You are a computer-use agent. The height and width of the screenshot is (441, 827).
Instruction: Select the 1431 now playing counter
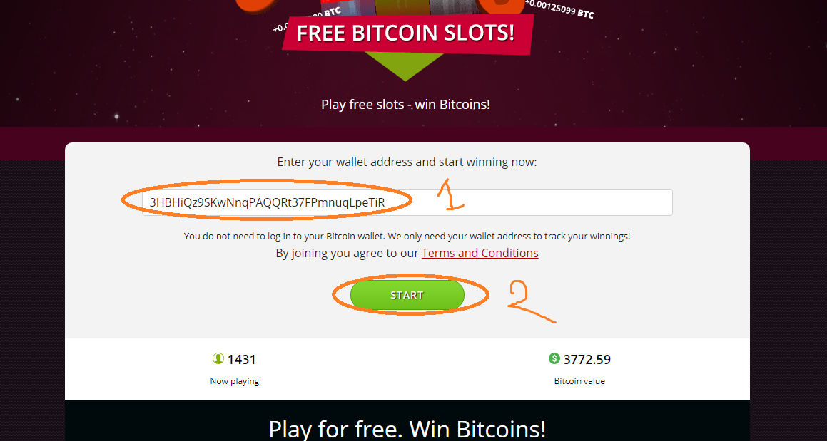coord(242,360)
